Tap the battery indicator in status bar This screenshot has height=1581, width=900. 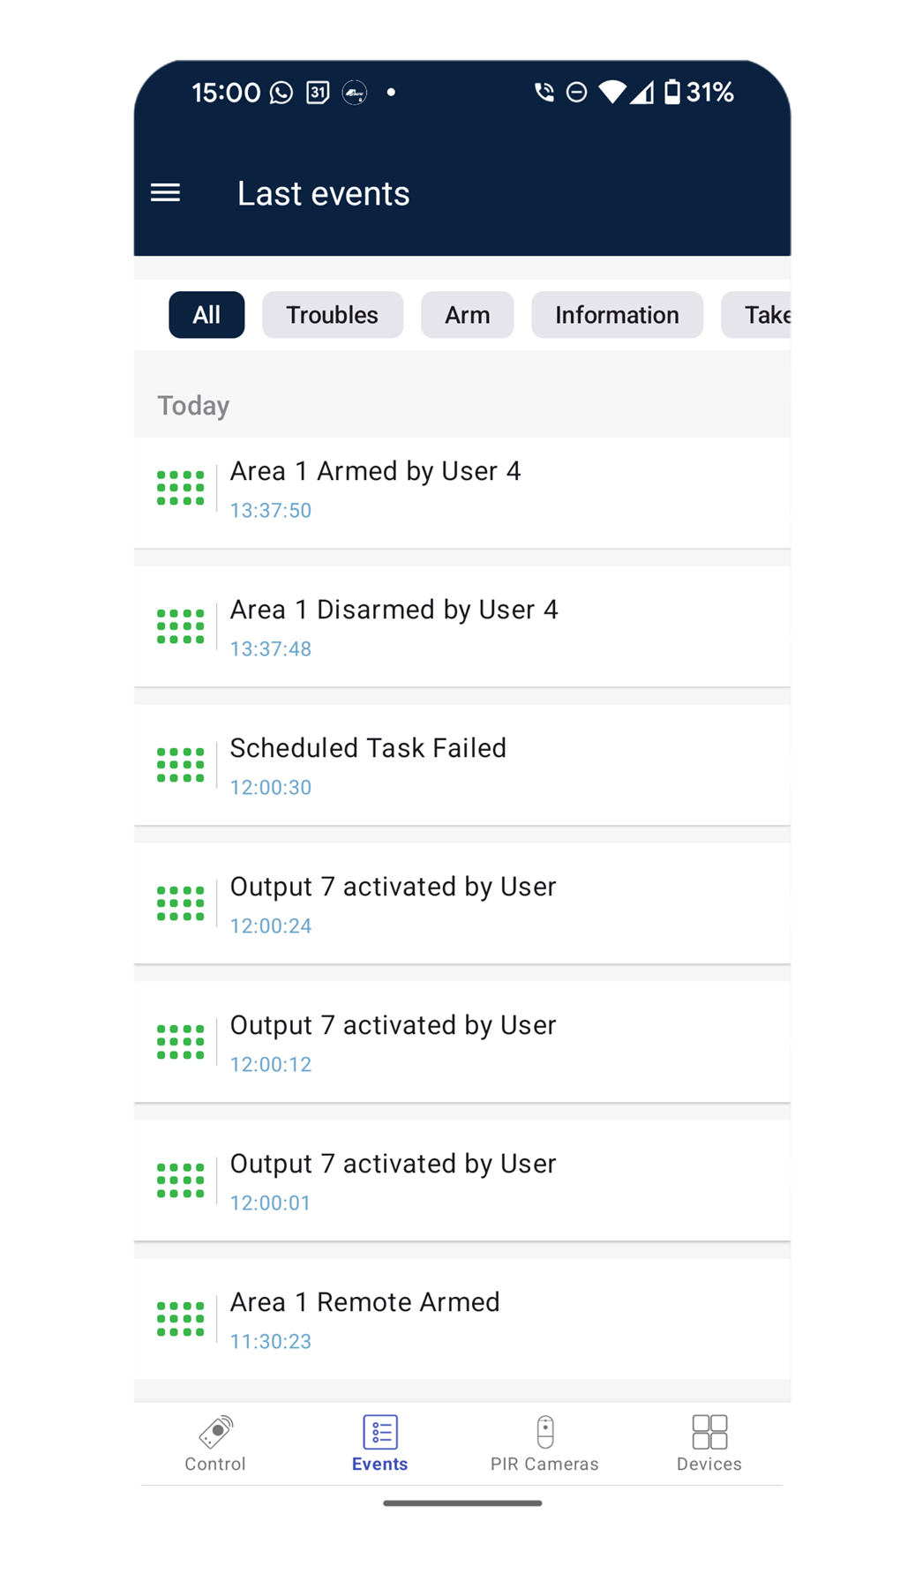tap(672, 92)
